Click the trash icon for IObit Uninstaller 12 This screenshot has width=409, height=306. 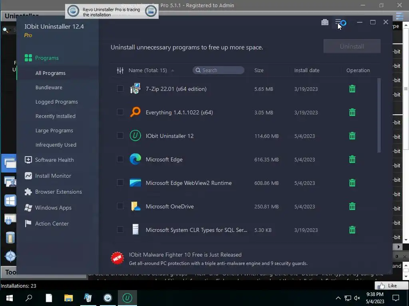(x=352, y=136)
